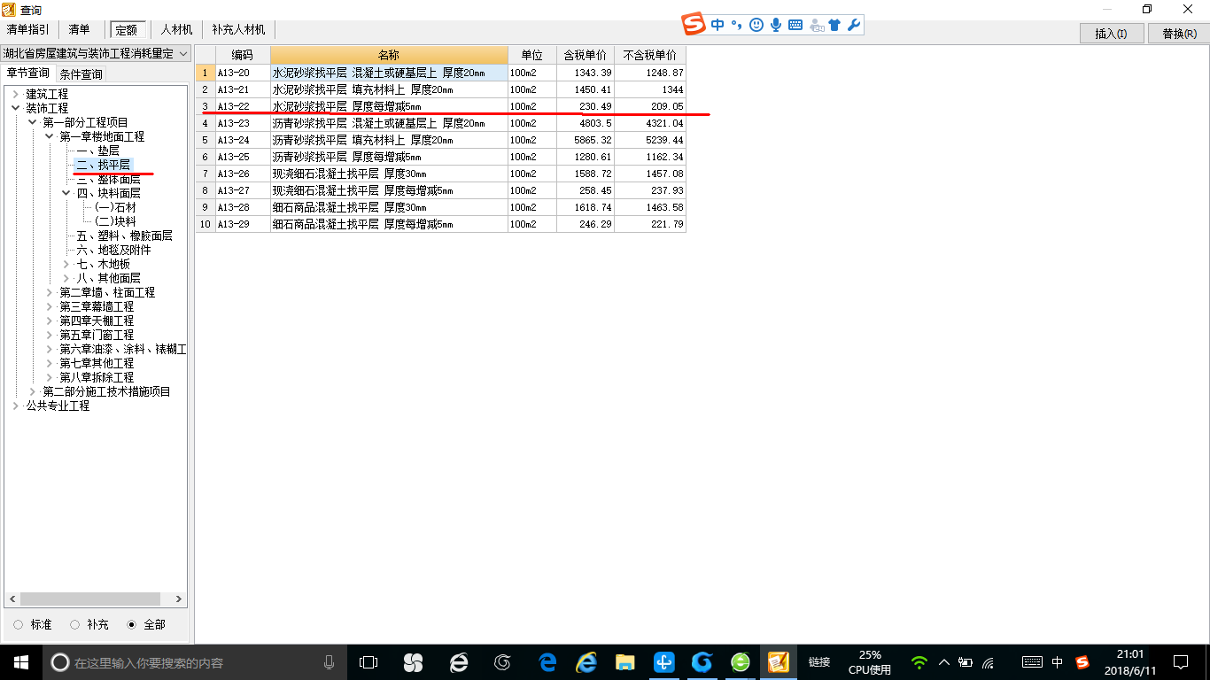
Task: Open the 湖北省 quota library dropdown
Action: [96, 54]
